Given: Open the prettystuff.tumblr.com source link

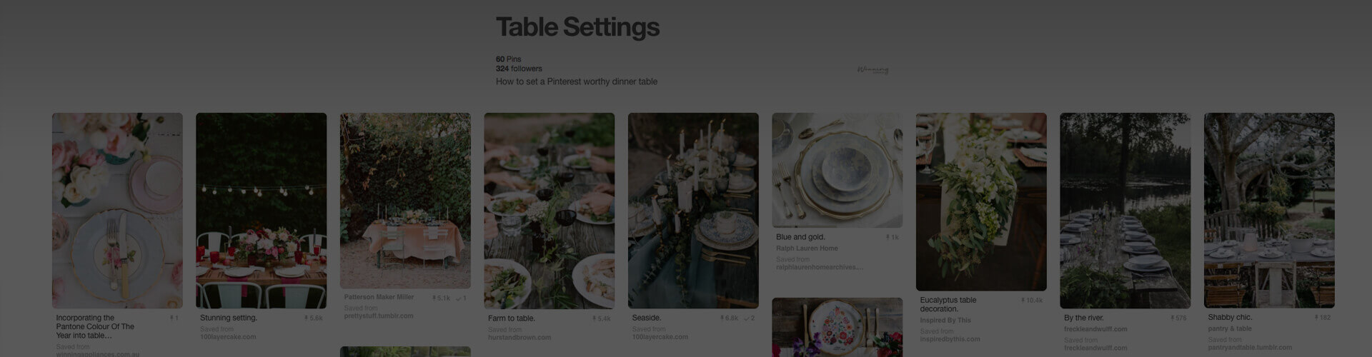Looking at the screenshot, I should click(x=379, y=316).
